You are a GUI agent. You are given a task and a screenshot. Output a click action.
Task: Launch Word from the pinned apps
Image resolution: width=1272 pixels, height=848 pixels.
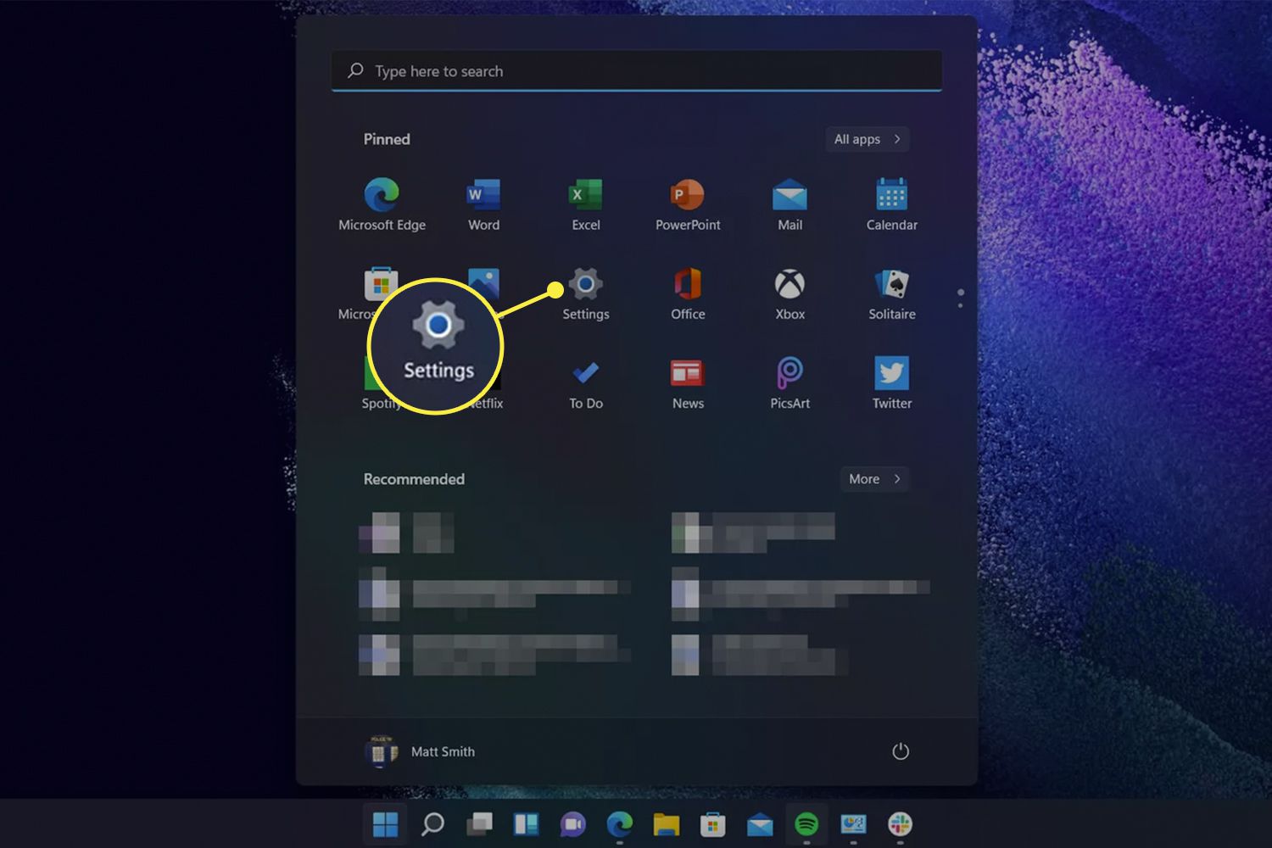[x=483, y=204]
